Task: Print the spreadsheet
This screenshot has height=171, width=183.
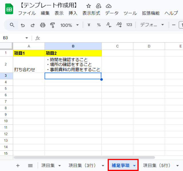Action: pyautogui.click(x=43, y=25)
